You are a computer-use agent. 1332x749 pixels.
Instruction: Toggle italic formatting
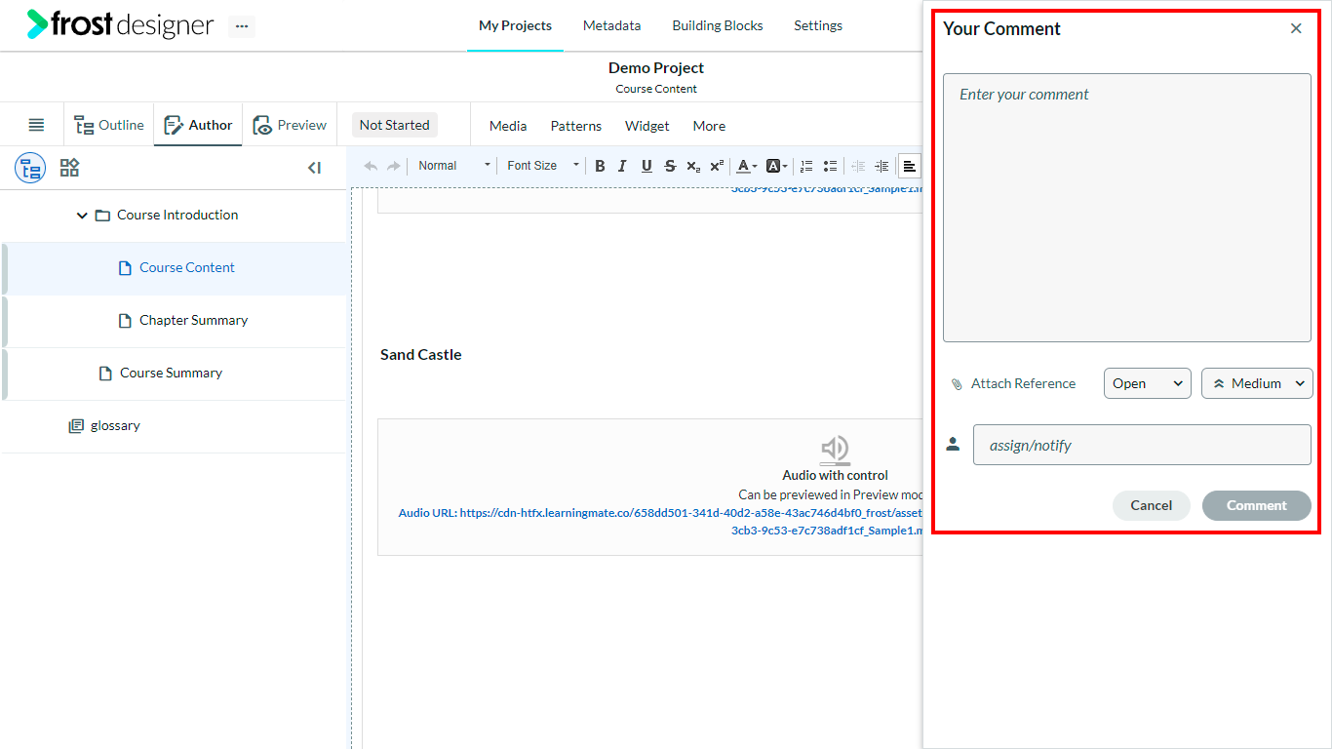pos(622,166)
